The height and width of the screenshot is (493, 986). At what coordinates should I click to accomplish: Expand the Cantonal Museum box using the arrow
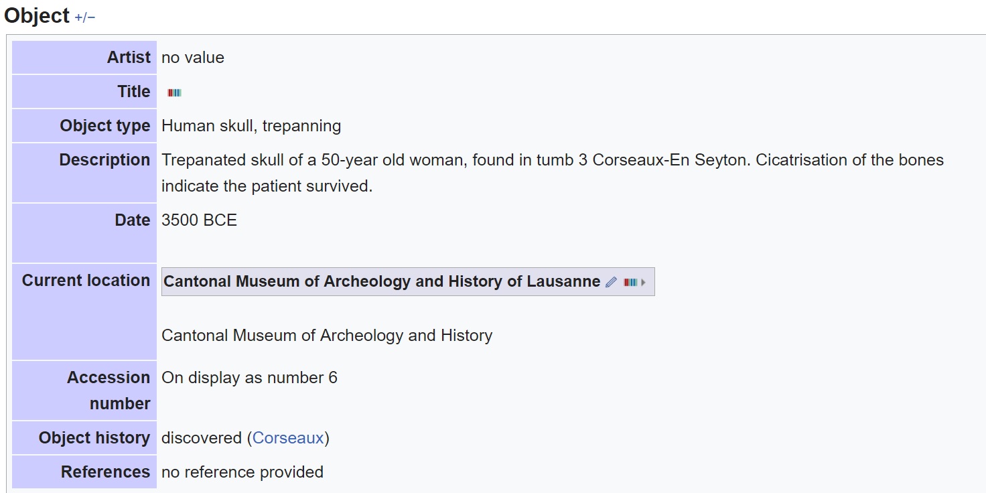point(644,282)
